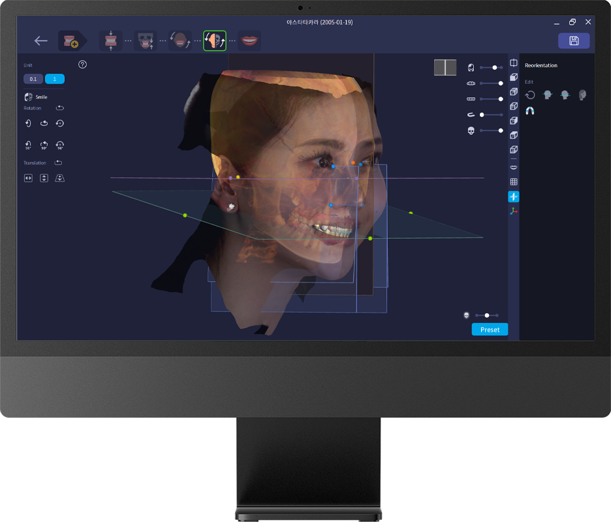Screen dimensions: 611x522
Task: Switch the measurement Unit to 0.1
Action: 34,79
